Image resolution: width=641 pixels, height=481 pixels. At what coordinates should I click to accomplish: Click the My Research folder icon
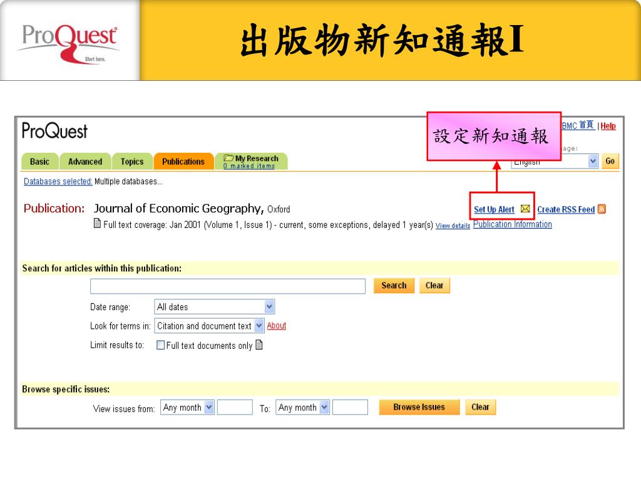tap(228, 158)
